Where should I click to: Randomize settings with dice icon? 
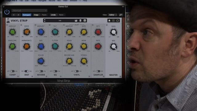pos(85,21)
